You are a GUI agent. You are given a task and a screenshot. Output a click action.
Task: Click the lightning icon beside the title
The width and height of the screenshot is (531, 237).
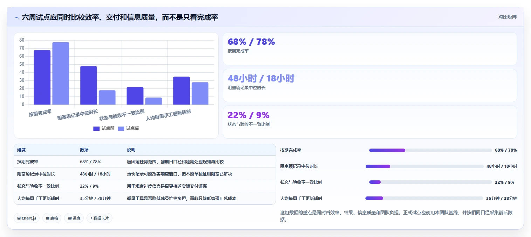[16, 17]
